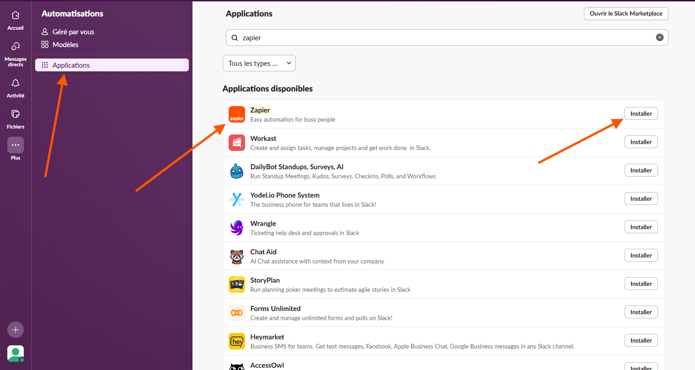
Task: Select Applications in the Automatisations menu
Action: click(112, 65)
